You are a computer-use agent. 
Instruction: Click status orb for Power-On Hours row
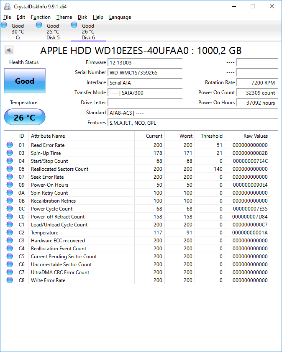coord(10,185)
